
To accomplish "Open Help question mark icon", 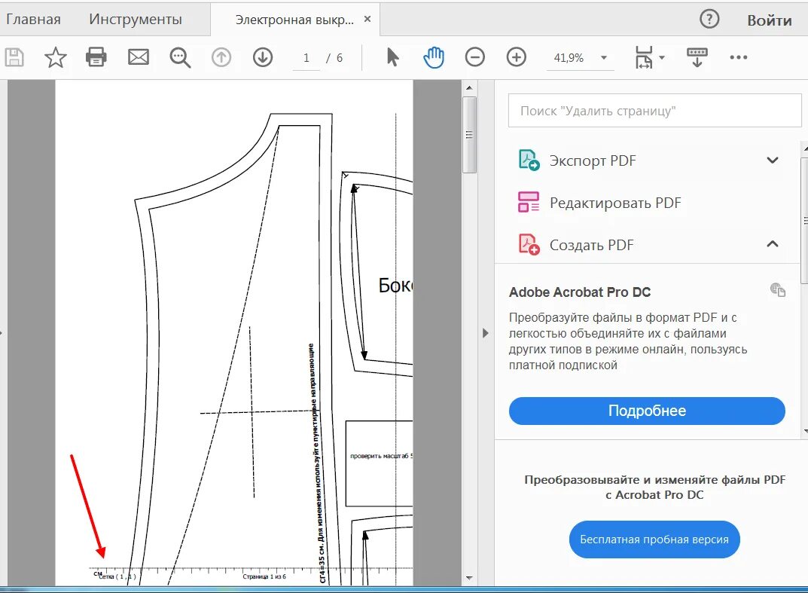I will pyautogui.click(x=709, y=20).
